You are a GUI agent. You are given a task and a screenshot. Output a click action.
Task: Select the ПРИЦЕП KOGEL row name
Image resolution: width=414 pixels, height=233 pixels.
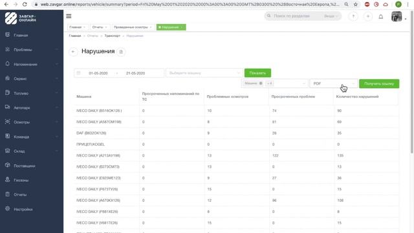[91, 144]
